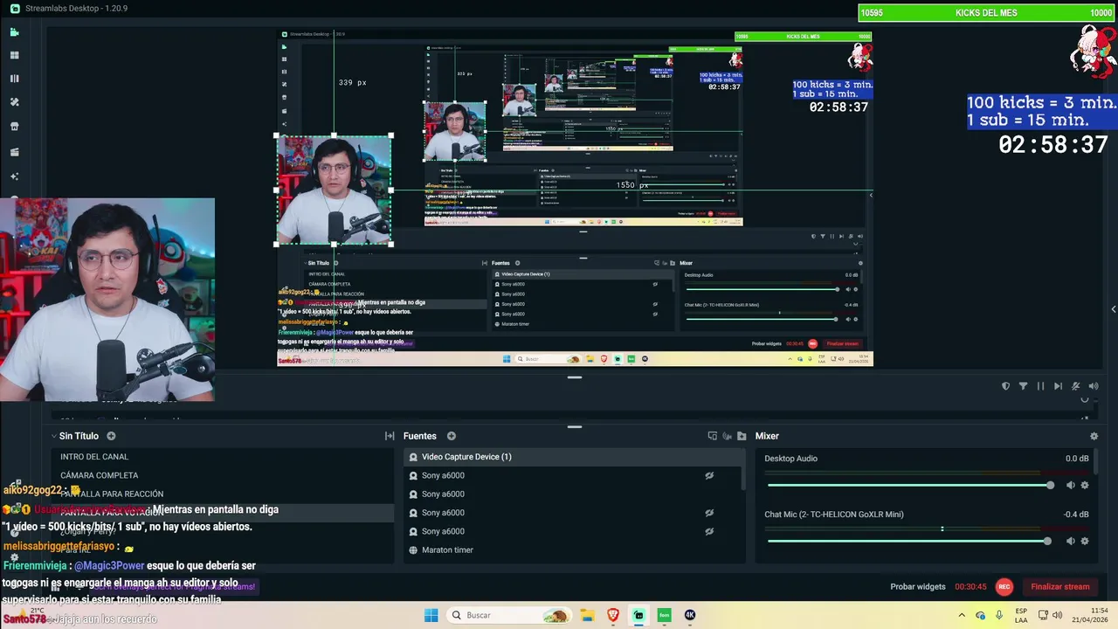Skip to the next alert
This screenshot has height=629, width=1118.
click(x=1058, y=386)
